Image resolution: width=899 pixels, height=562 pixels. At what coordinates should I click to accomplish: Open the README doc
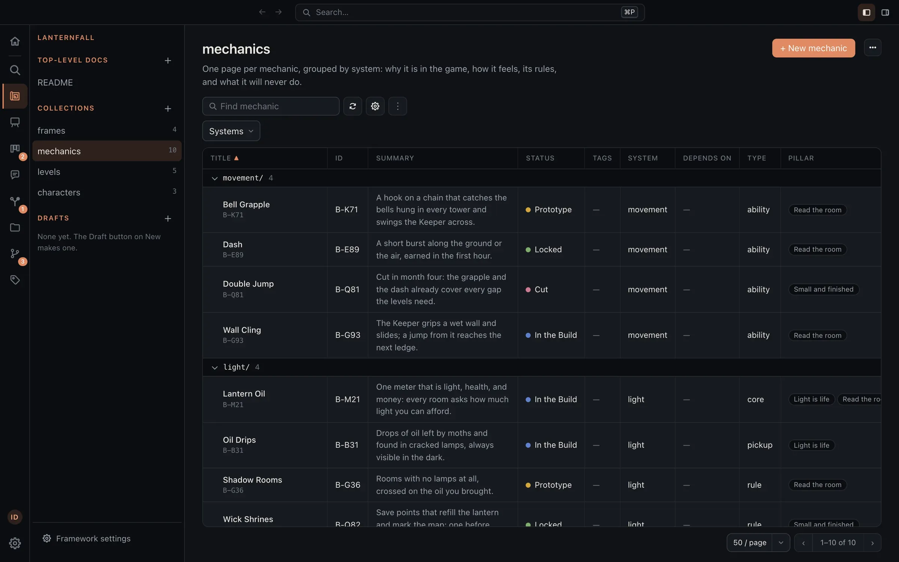[107, 82]
